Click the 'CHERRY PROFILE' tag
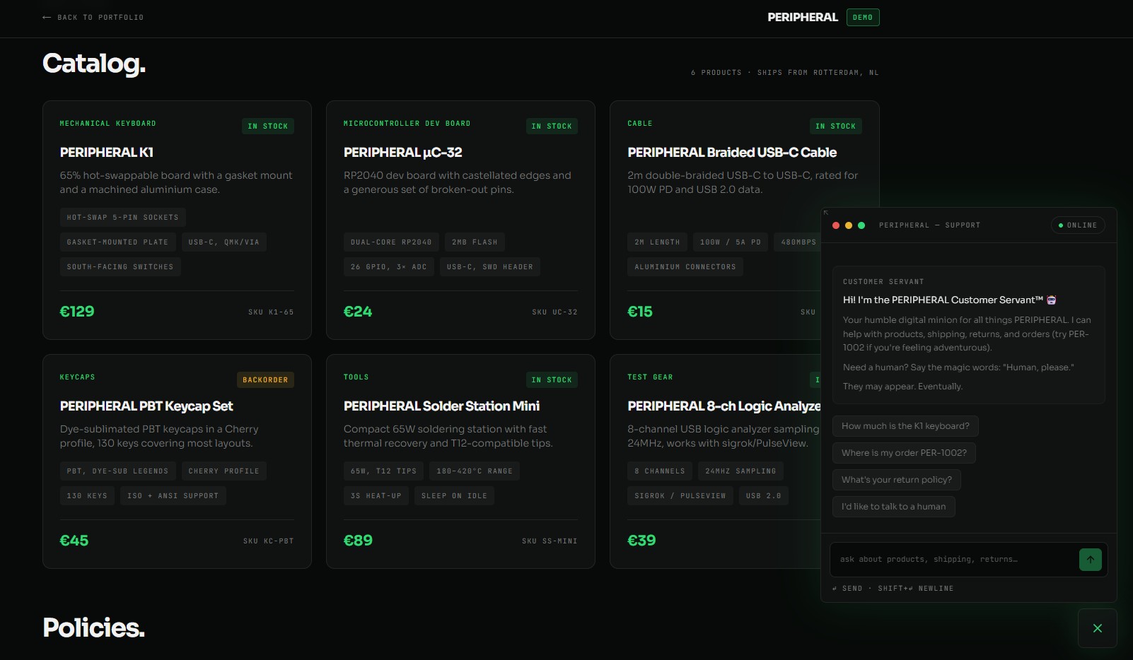Screen dimensions: 1133x660 223,471
